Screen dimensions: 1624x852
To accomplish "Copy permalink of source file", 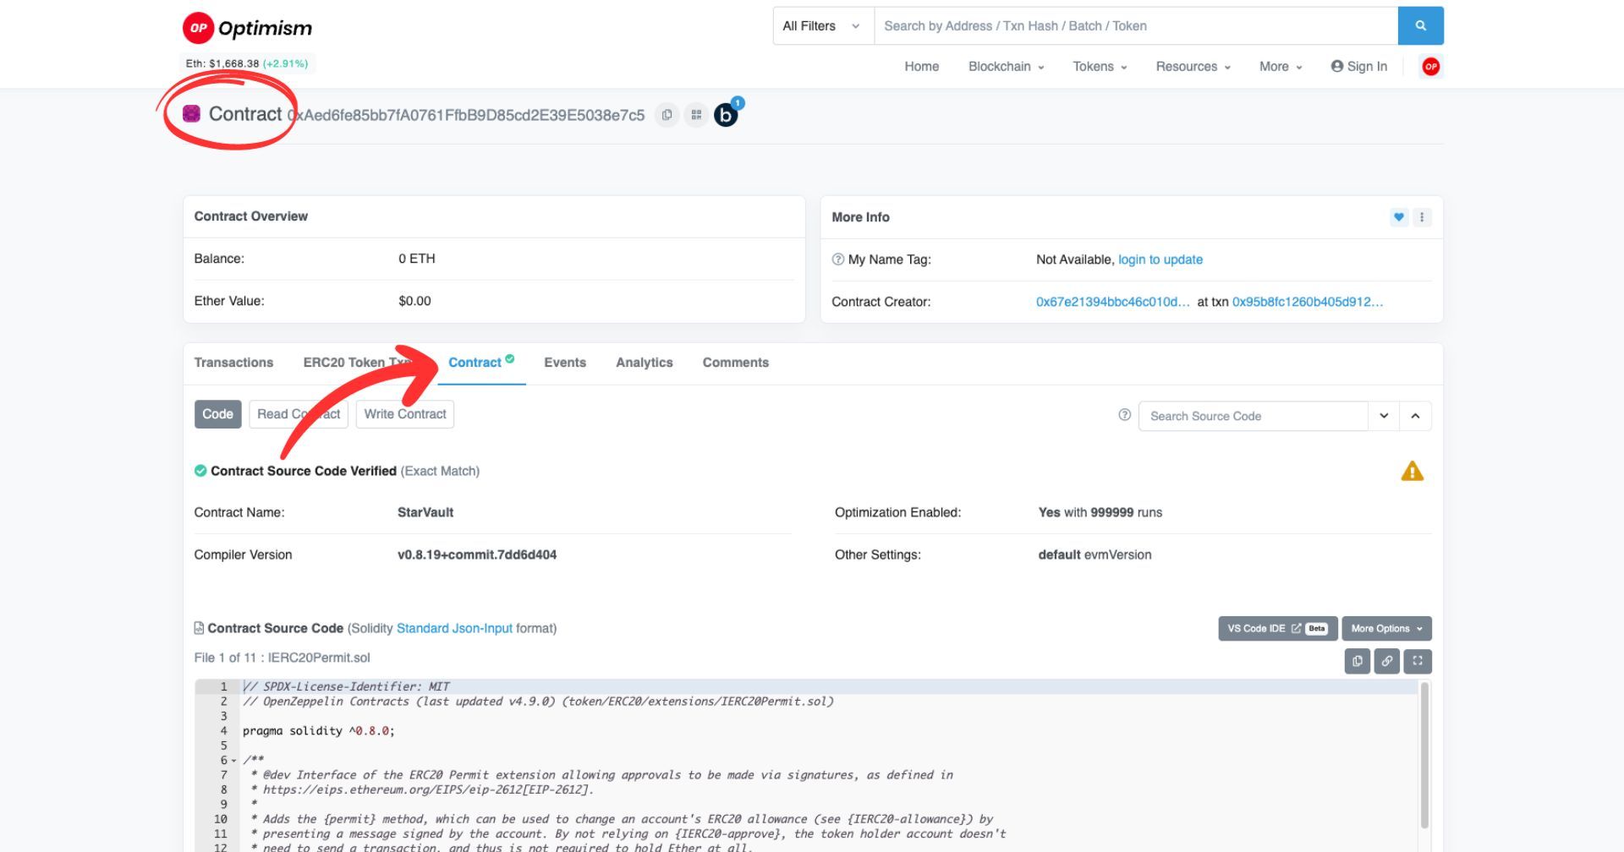I will pos(1386,661).
